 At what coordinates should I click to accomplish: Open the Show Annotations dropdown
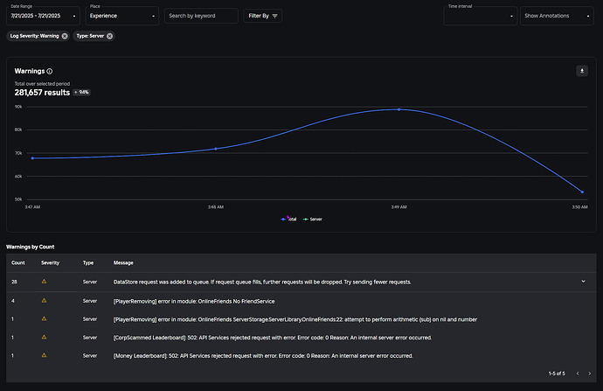[556, 16]
